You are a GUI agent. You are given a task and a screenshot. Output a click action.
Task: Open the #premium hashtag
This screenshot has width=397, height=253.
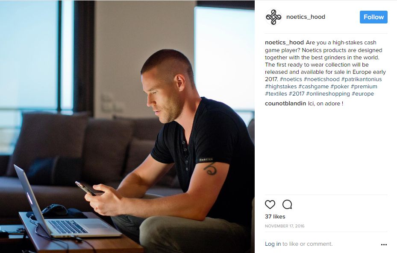pyautogui.click(x=364, y=87)
